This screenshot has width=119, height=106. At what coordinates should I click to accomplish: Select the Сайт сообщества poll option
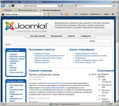(100, 80)
